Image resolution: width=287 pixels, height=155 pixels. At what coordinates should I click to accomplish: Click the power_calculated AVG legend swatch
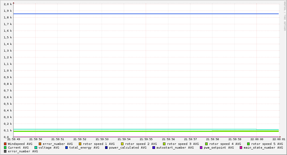tap(106, 148)
